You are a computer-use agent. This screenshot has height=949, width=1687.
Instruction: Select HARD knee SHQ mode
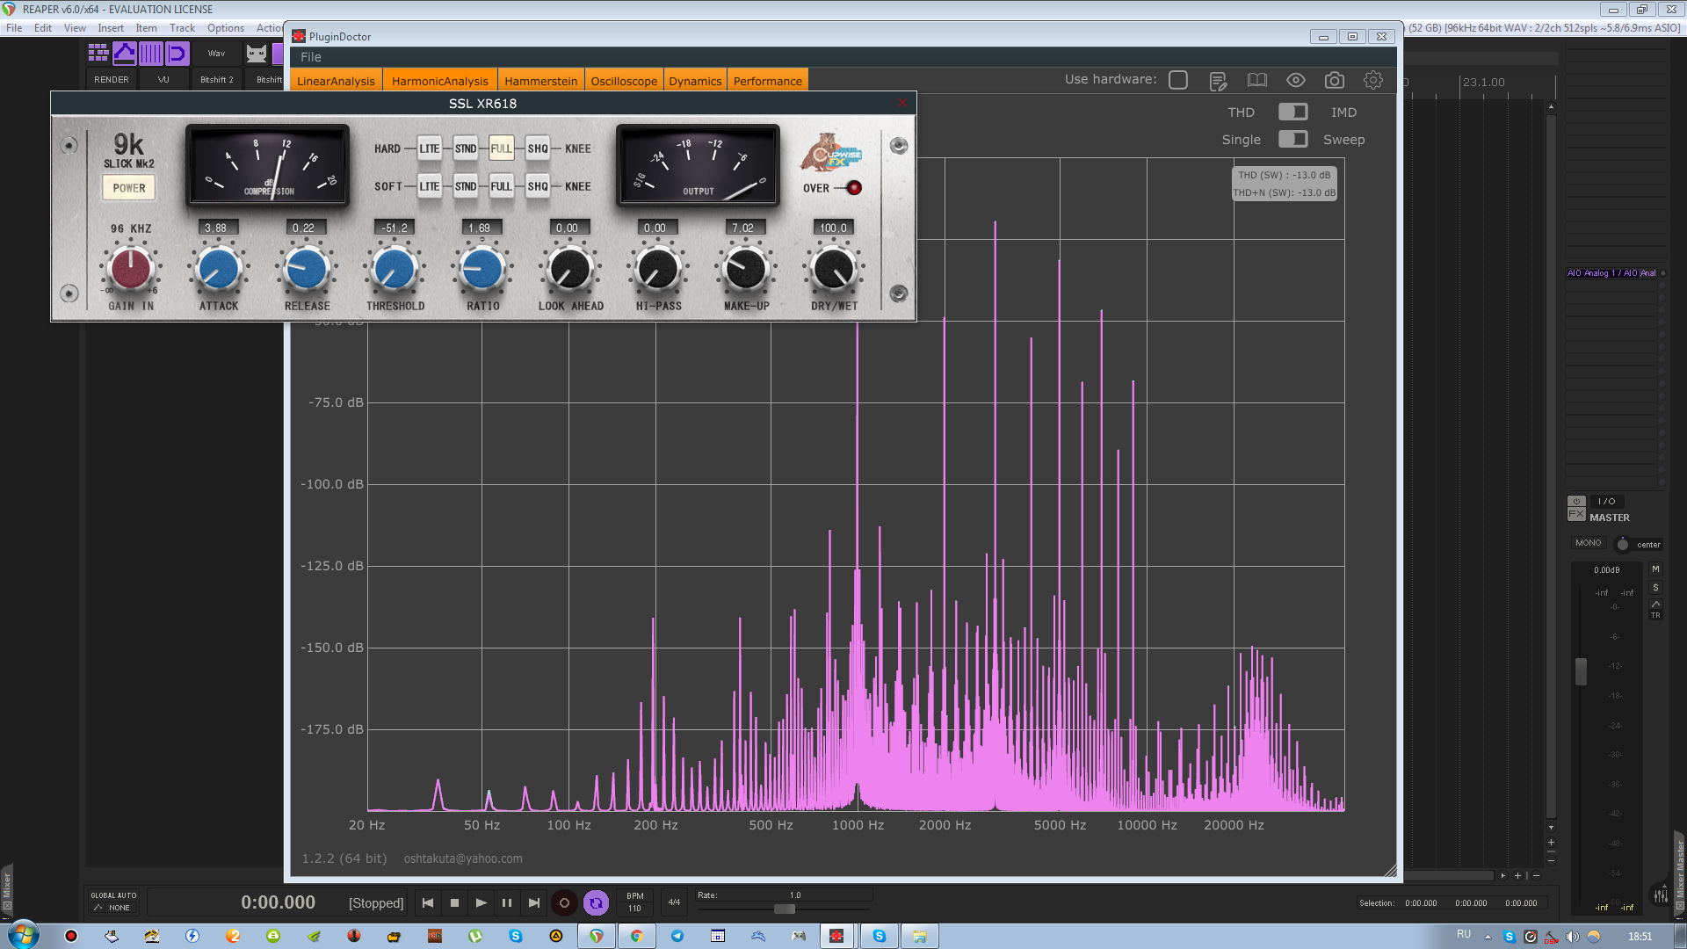[x=538, y=149]
